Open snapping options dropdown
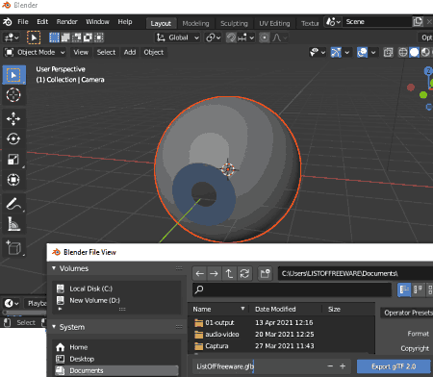The image size is (433, 377). pos(245,38)
